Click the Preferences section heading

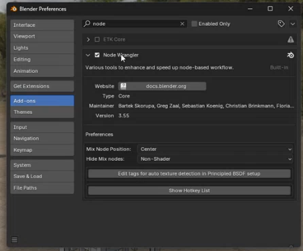point(99,134)
